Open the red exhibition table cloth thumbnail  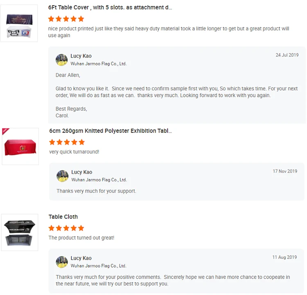click(x=20, y=147)
